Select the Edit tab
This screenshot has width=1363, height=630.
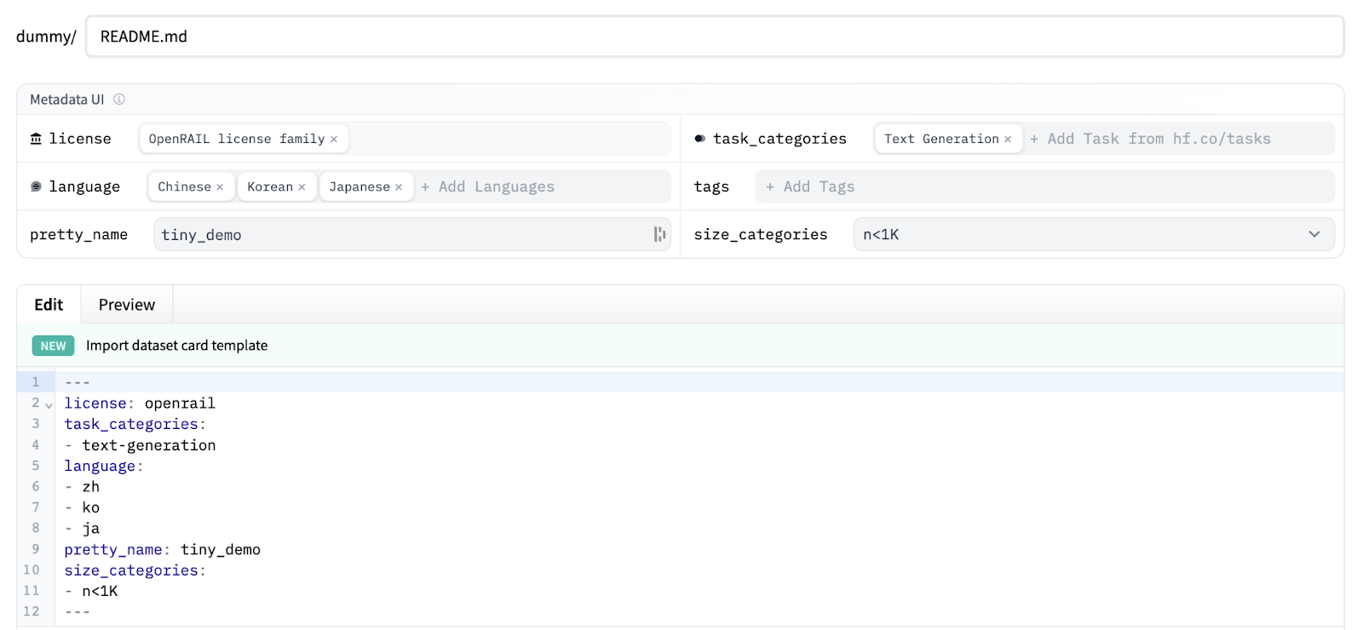49,305
